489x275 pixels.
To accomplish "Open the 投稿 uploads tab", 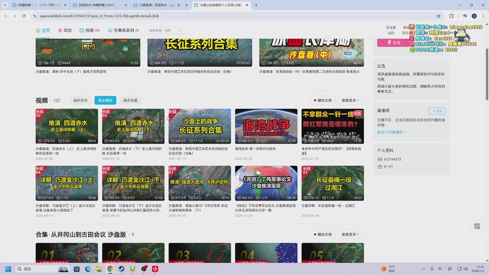I will point(90,30).
